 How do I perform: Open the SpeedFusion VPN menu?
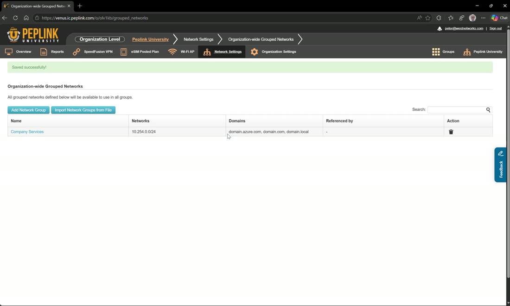(x=93, y=52)
